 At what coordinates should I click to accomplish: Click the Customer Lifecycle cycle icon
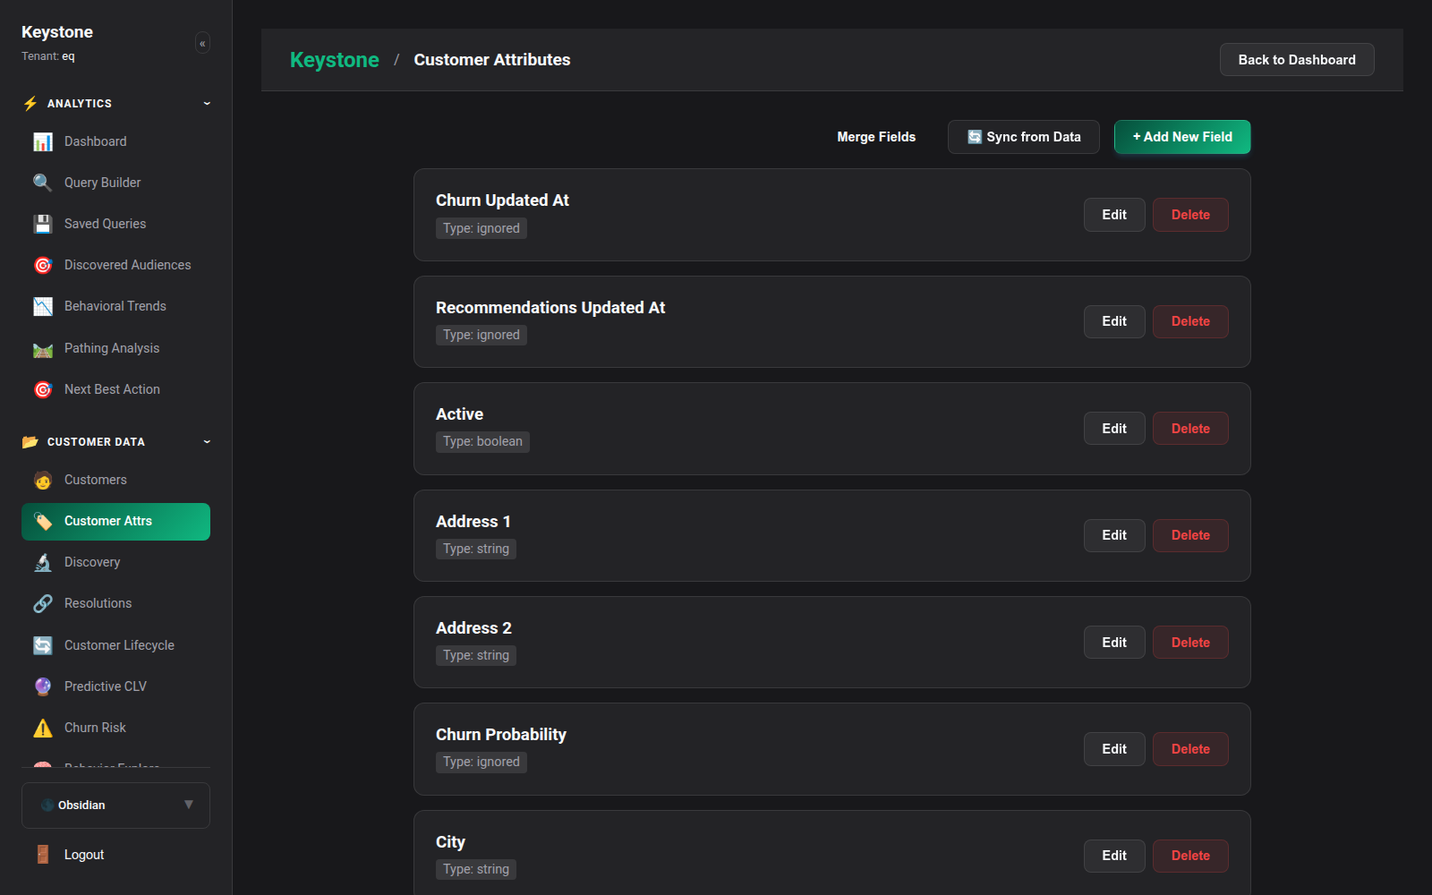pos(43,645)
